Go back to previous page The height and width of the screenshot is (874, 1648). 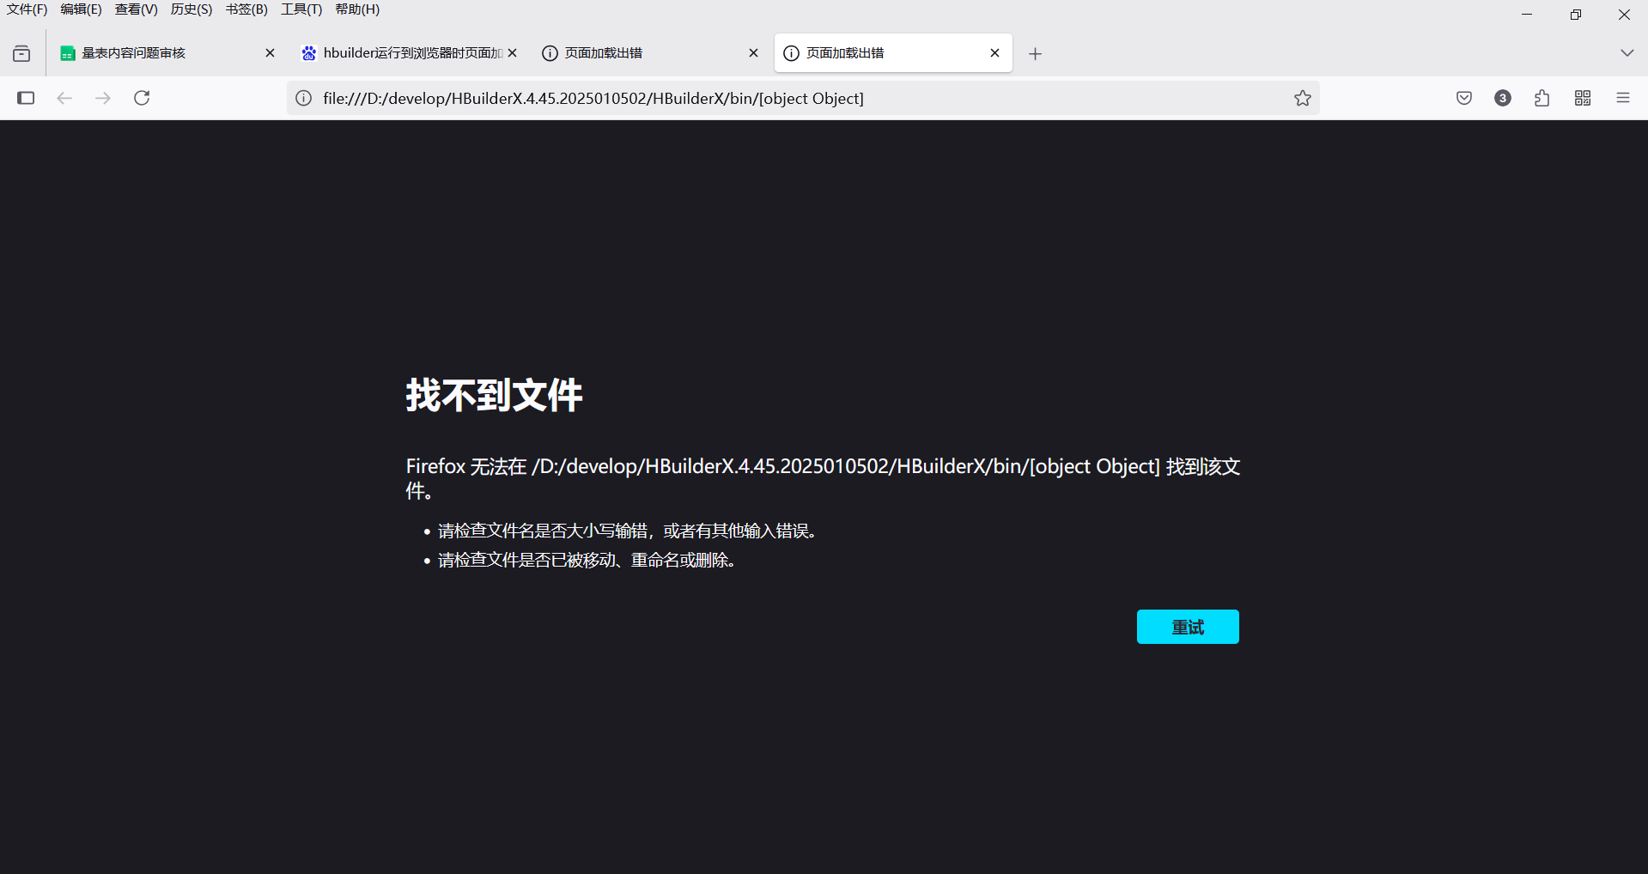(x=64, y=98)
